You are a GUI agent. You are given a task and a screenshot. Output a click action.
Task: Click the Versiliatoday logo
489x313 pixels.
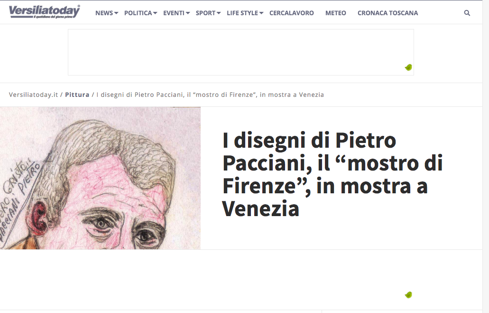44,12
